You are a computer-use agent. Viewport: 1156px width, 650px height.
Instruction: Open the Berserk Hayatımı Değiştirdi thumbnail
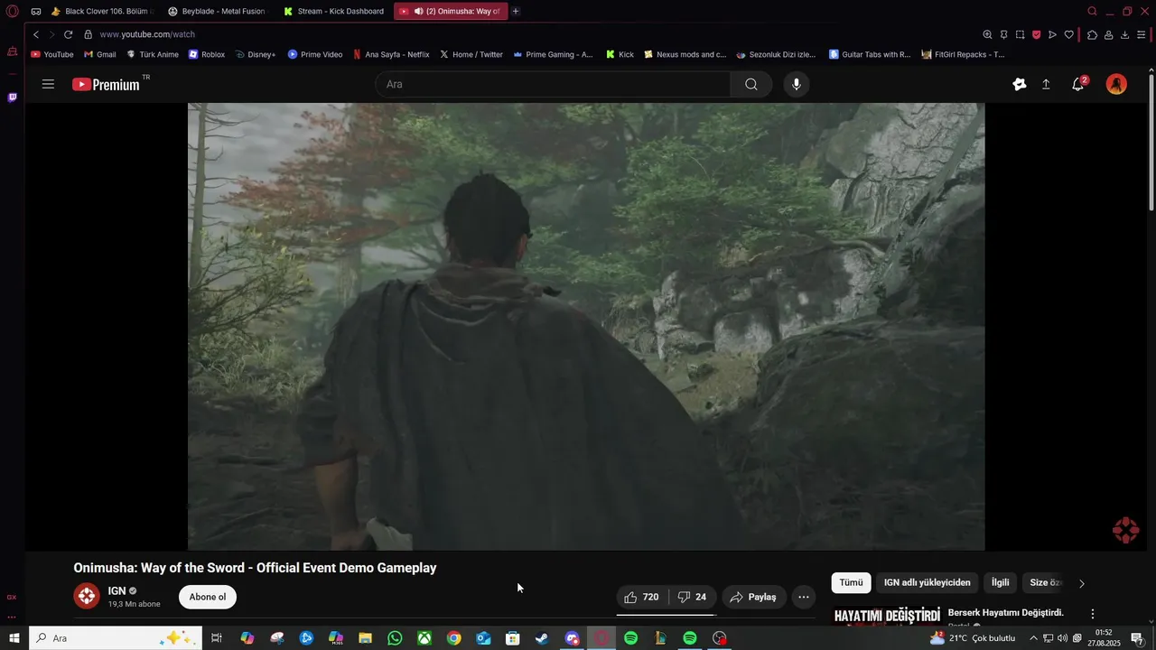pyautogui.click(x=887, y=616)
